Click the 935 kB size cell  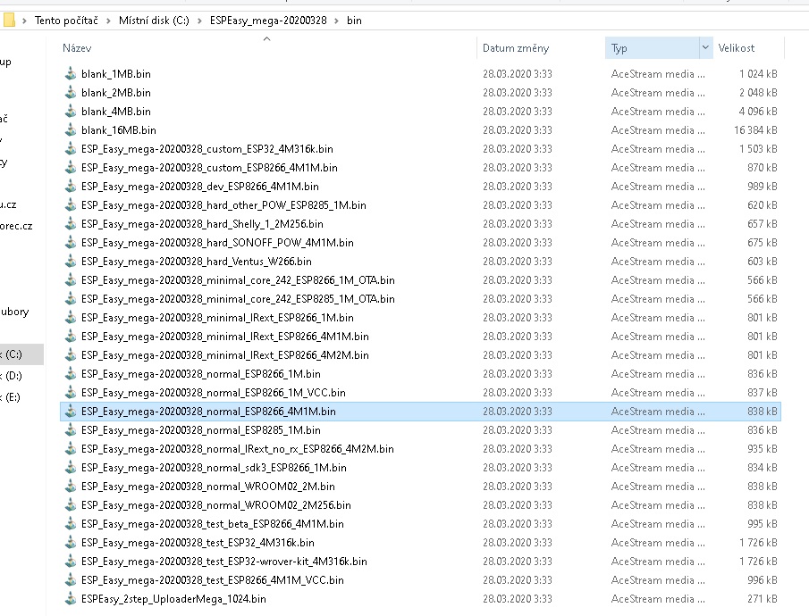[762, 449]
